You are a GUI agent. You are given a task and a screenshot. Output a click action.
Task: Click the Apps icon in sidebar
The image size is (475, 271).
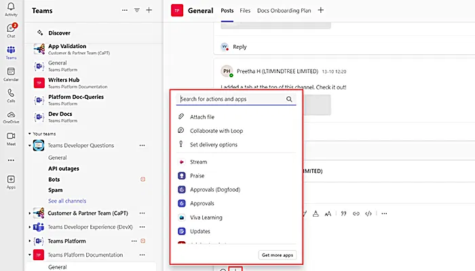point(11,182)
